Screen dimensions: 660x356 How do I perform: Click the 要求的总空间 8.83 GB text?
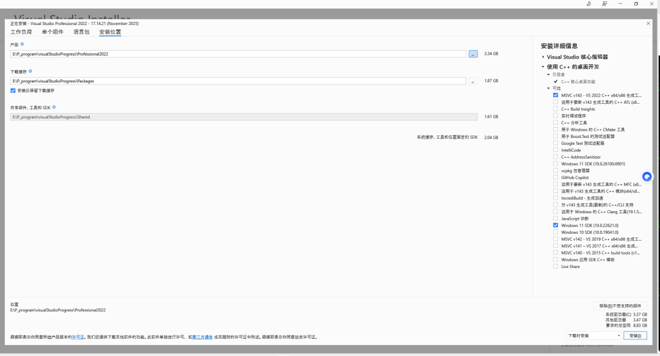626,325
